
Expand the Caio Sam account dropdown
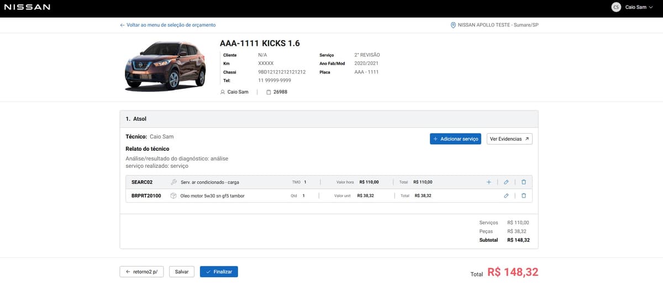pyautogui.click(x=639, y=7)
